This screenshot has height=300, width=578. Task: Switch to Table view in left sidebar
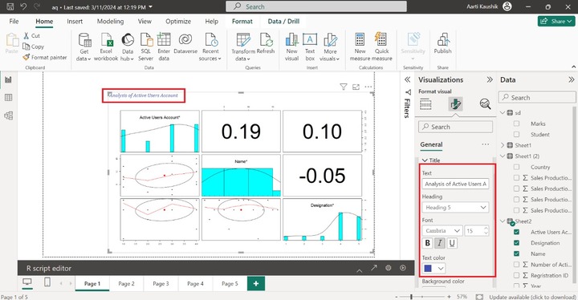tap(8, 98)
